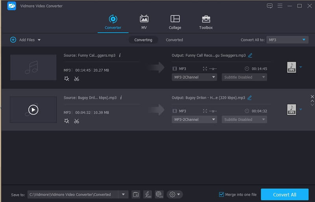The width and height of the screenshot is (315, 202).
Task: Toggle the high-speed conversion lightning icon
Action: [147, 194]
